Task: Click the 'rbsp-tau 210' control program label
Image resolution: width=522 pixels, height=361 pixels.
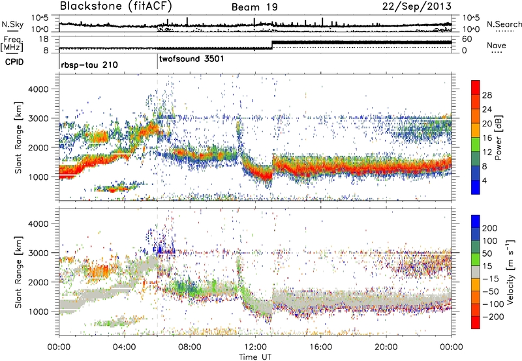Action: click(89, 65)
